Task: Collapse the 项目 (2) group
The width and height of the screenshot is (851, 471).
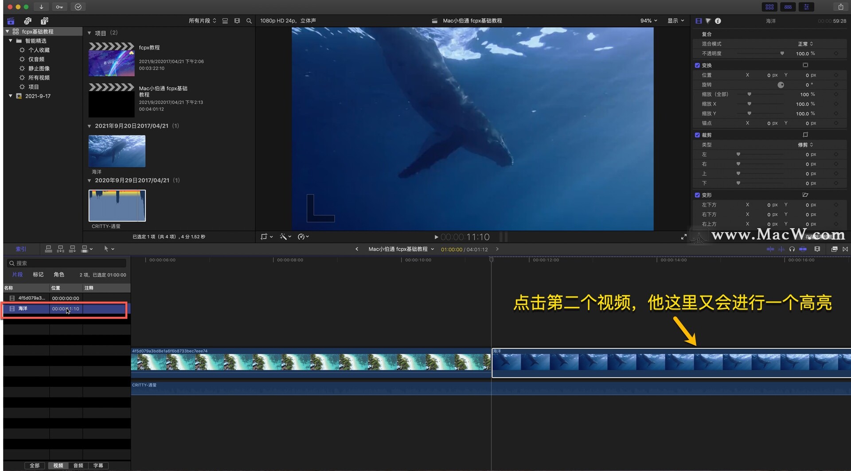Action: coord(90,33)
